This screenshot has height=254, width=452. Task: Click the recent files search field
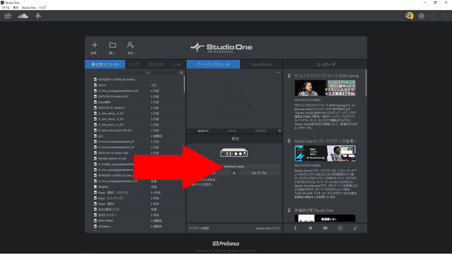[148, 73]
